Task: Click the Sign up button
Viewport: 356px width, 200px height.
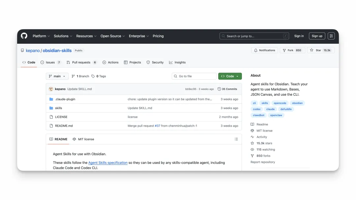Action: tap(317, 36)
